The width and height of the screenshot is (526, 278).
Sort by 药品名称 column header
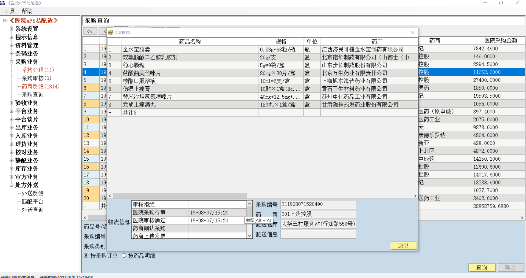point(190,41)
